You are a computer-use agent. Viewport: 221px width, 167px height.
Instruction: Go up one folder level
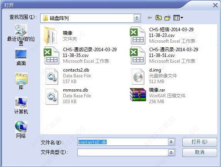(158, 18)
